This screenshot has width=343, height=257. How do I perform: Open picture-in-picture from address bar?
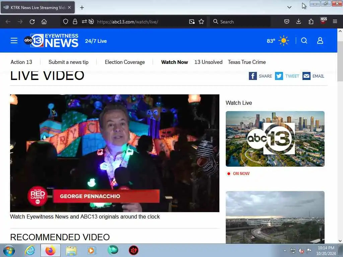pos(192,21)
